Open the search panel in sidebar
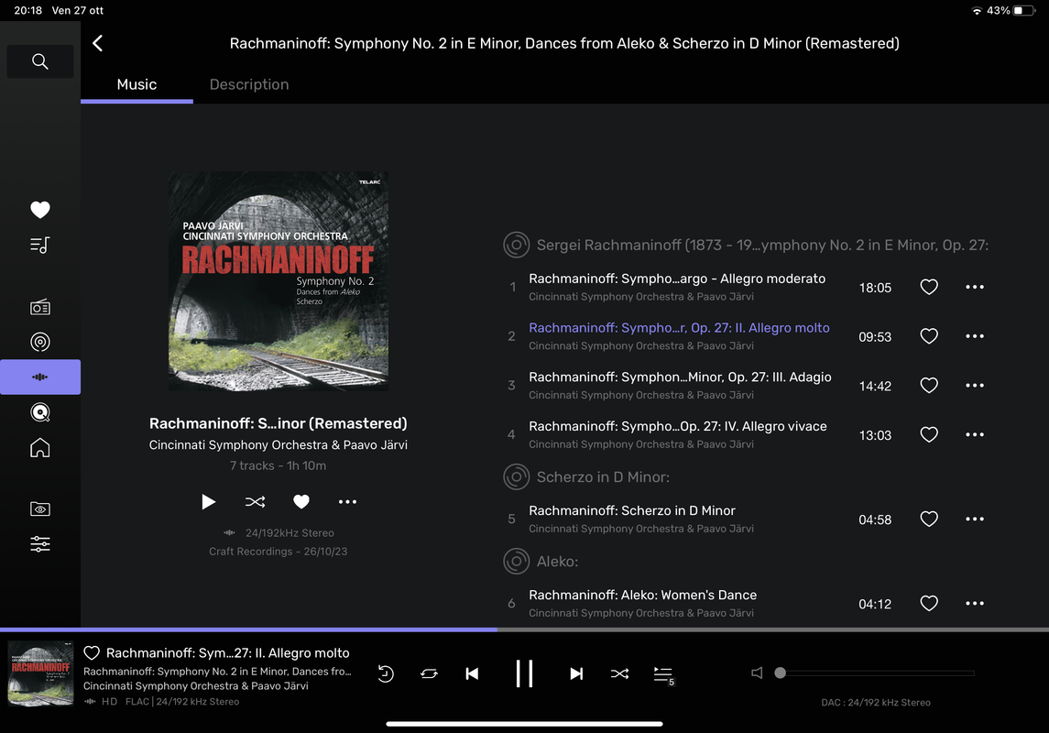 40,61
